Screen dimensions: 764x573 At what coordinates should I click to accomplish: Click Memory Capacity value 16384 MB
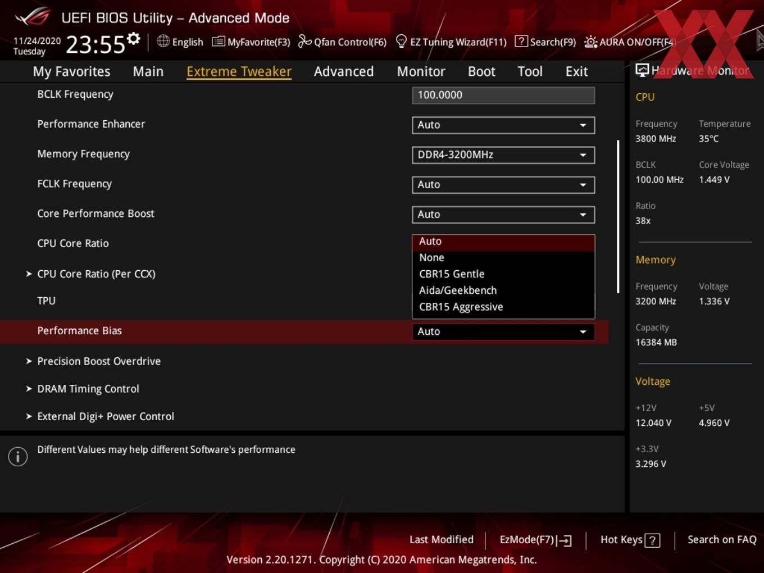click(656, 342)
